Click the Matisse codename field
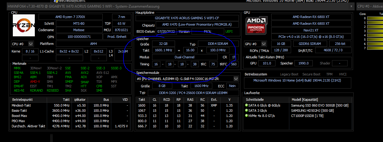Screen dimensions: 383x142 pyautogui.click(x=79, y=30)
